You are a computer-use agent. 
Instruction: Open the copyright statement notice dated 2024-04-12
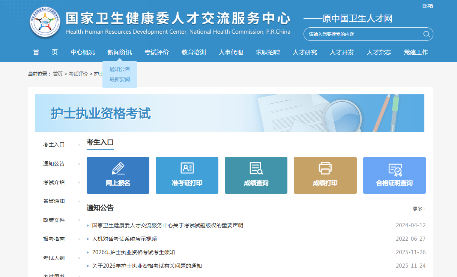pos(167,225)
